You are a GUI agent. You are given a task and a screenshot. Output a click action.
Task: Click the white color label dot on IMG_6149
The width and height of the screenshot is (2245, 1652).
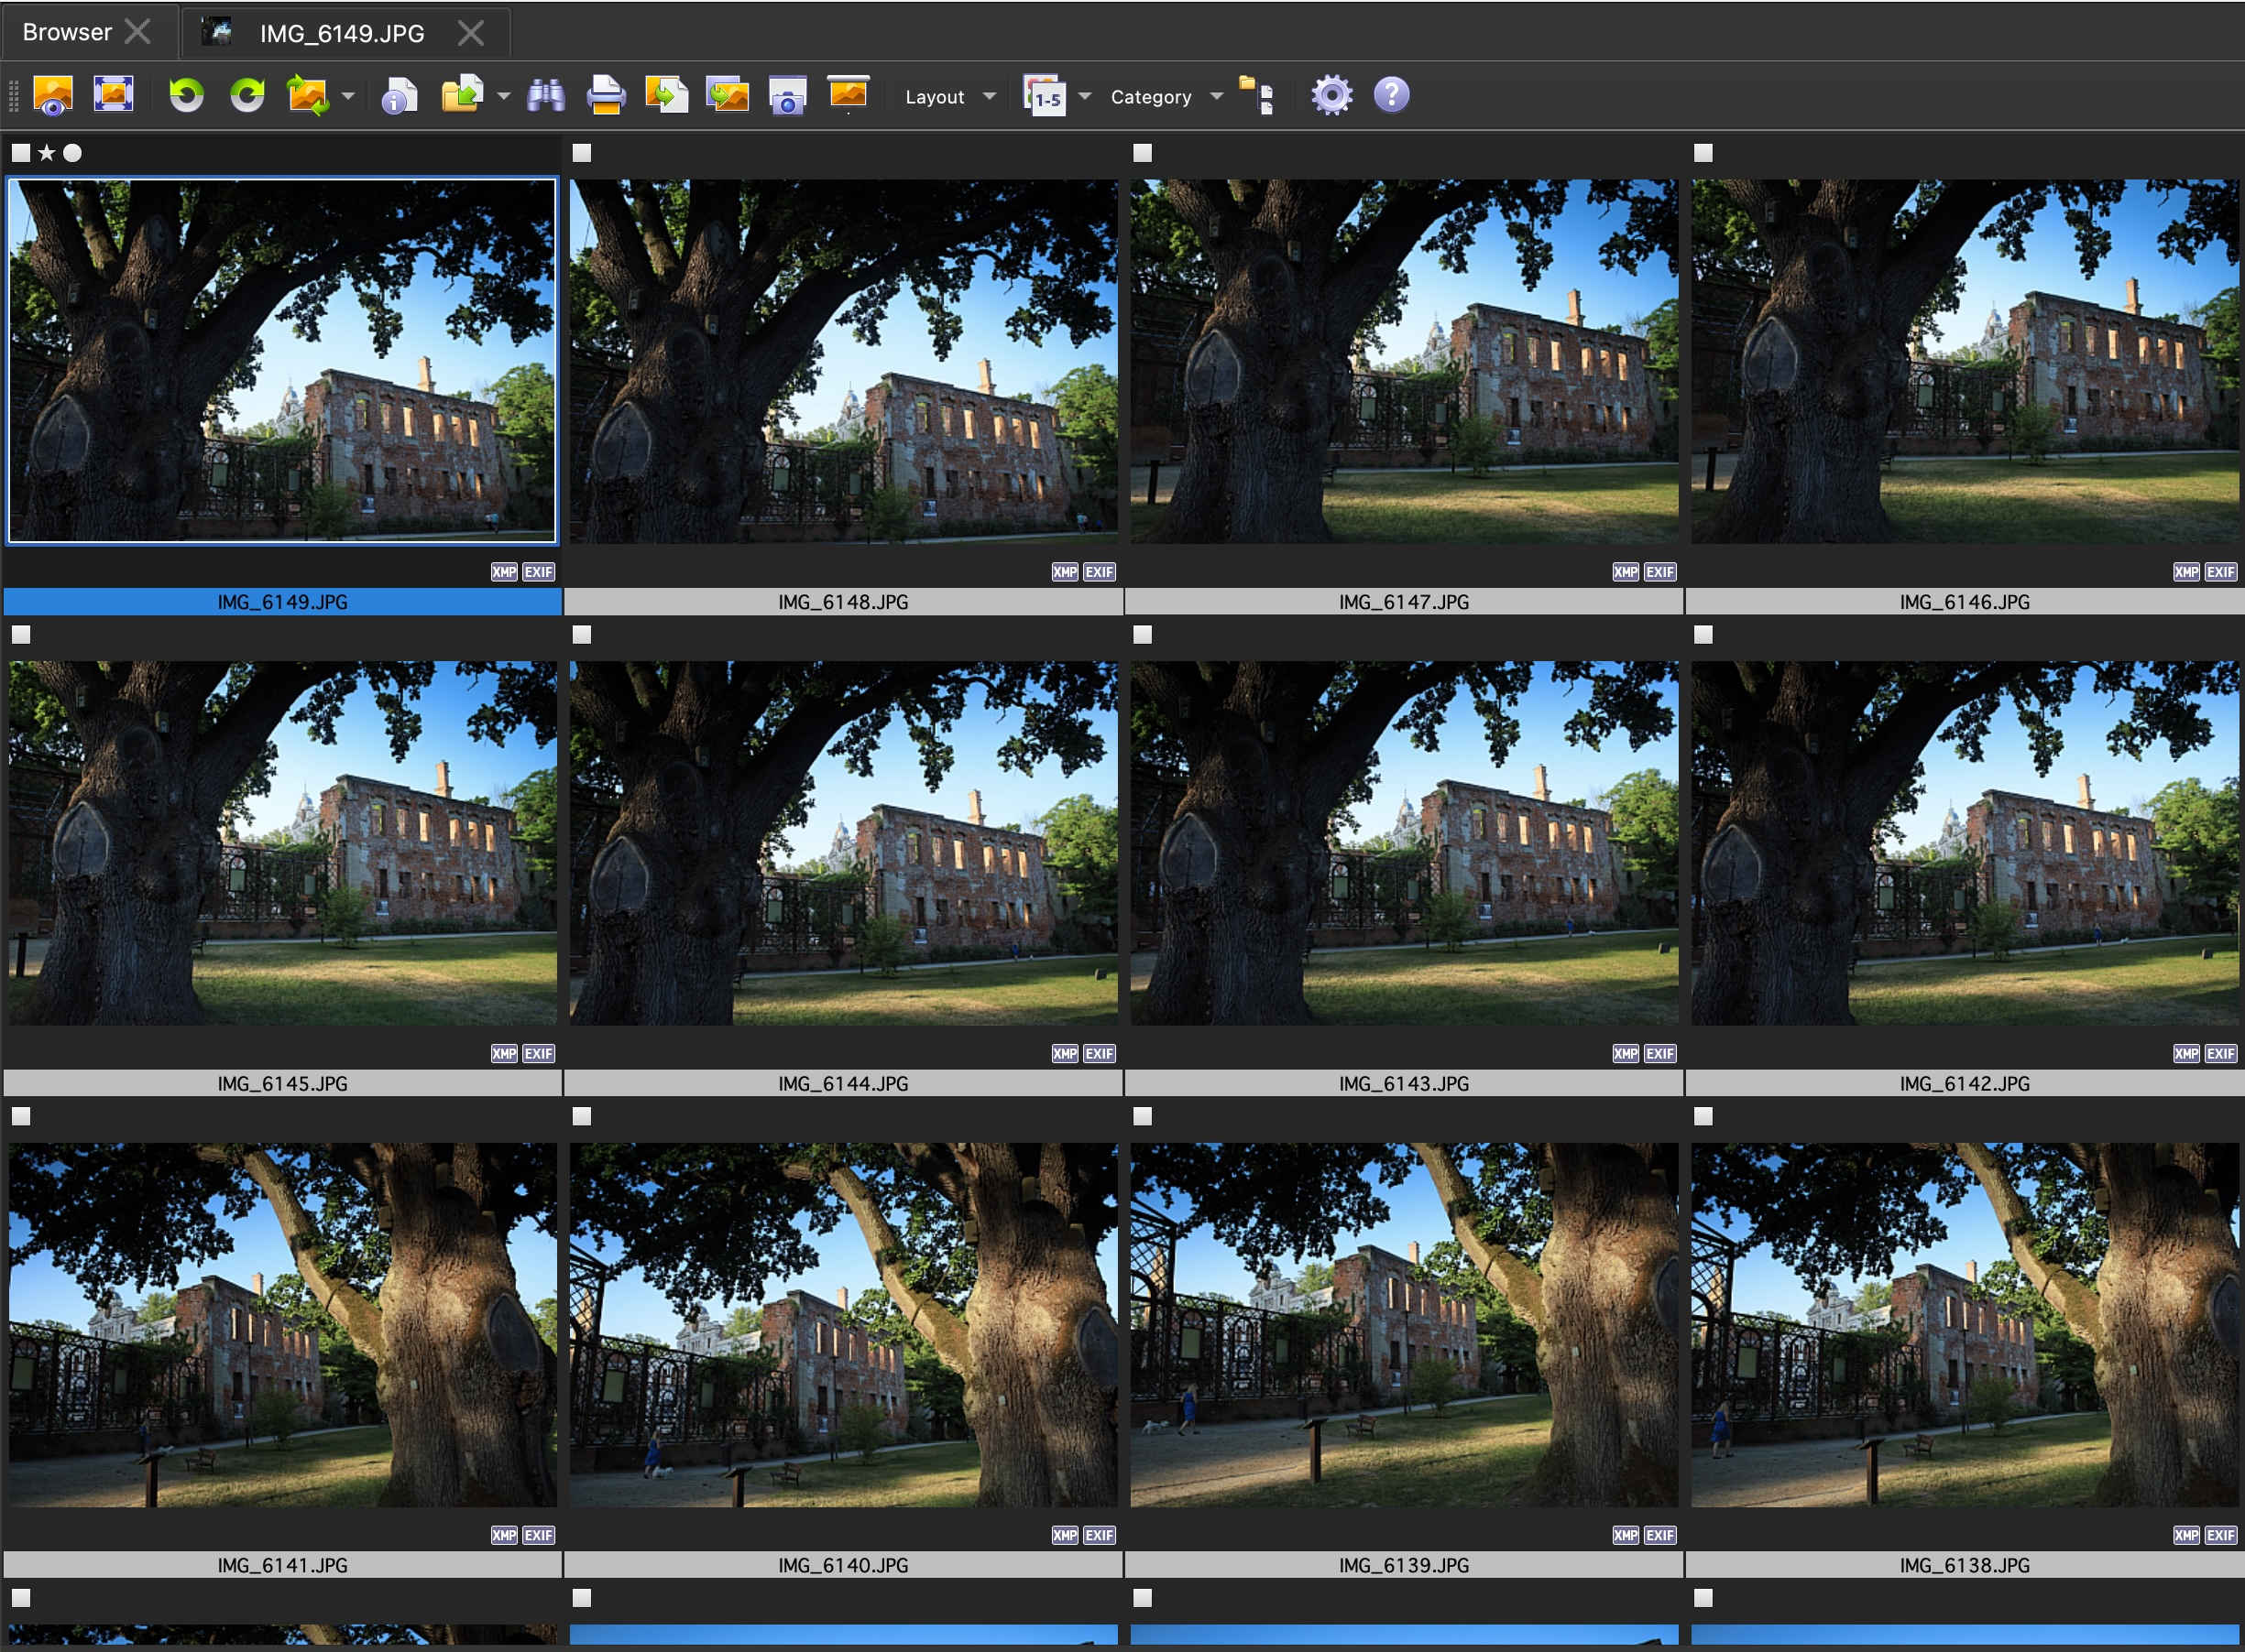72,153
